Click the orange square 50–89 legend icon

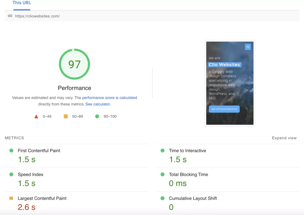pyautogui.click(x=66, y=117)
